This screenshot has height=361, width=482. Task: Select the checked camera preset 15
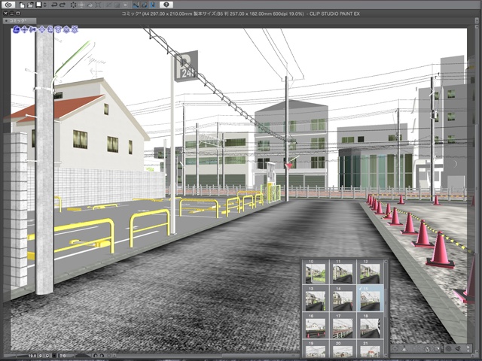pyautogui.click(x=370, y=299)
